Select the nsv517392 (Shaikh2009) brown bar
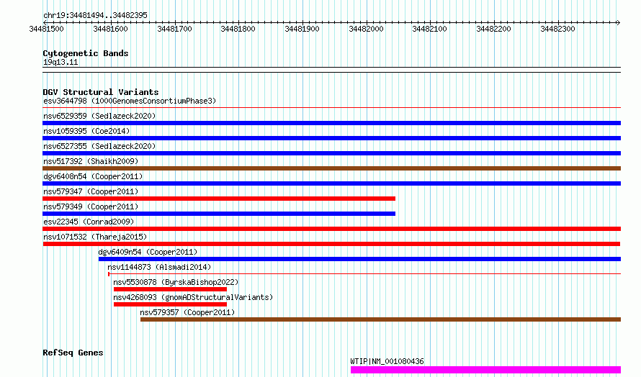 point(331,168)
